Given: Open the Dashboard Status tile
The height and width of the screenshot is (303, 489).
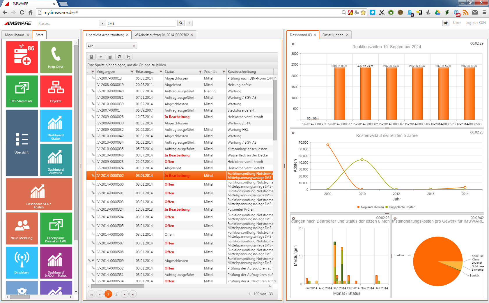Looking at the screenshot, I should point(56,126).
